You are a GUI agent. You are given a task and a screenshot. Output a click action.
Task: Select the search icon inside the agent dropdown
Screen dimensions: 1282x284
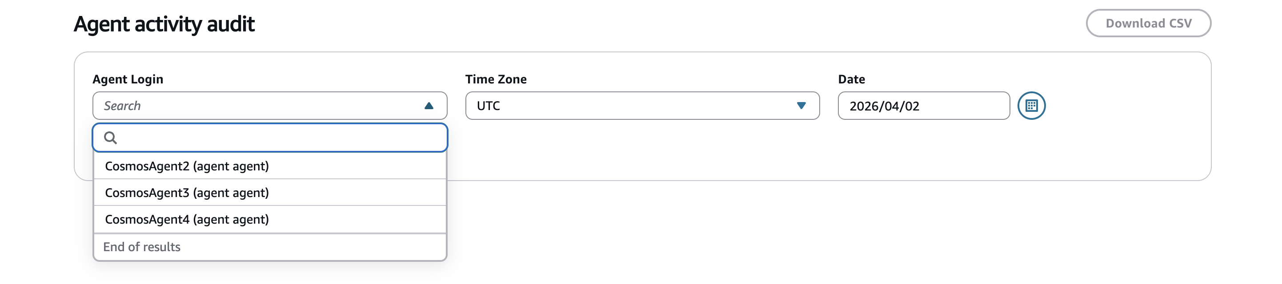[112, 138]
